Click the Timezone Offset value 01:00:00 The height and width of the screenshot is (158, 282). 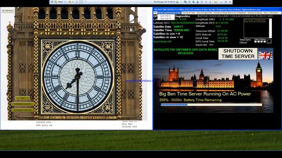pos(223,31)
